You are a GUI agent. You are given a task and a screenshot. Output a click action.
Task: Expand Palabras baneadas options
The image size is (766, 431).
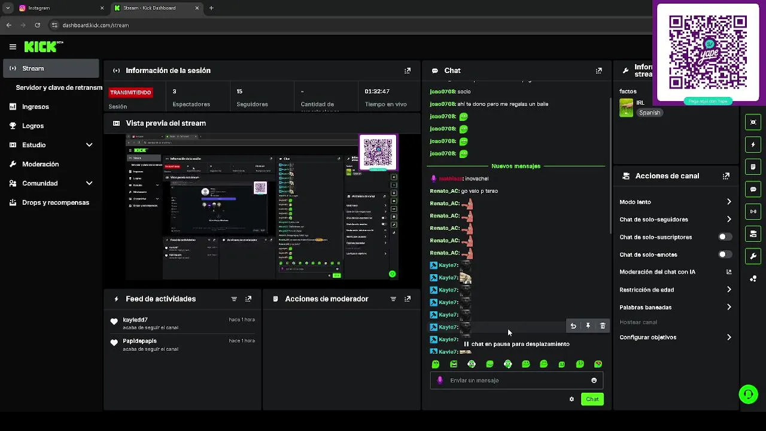[x=729, y=307]
